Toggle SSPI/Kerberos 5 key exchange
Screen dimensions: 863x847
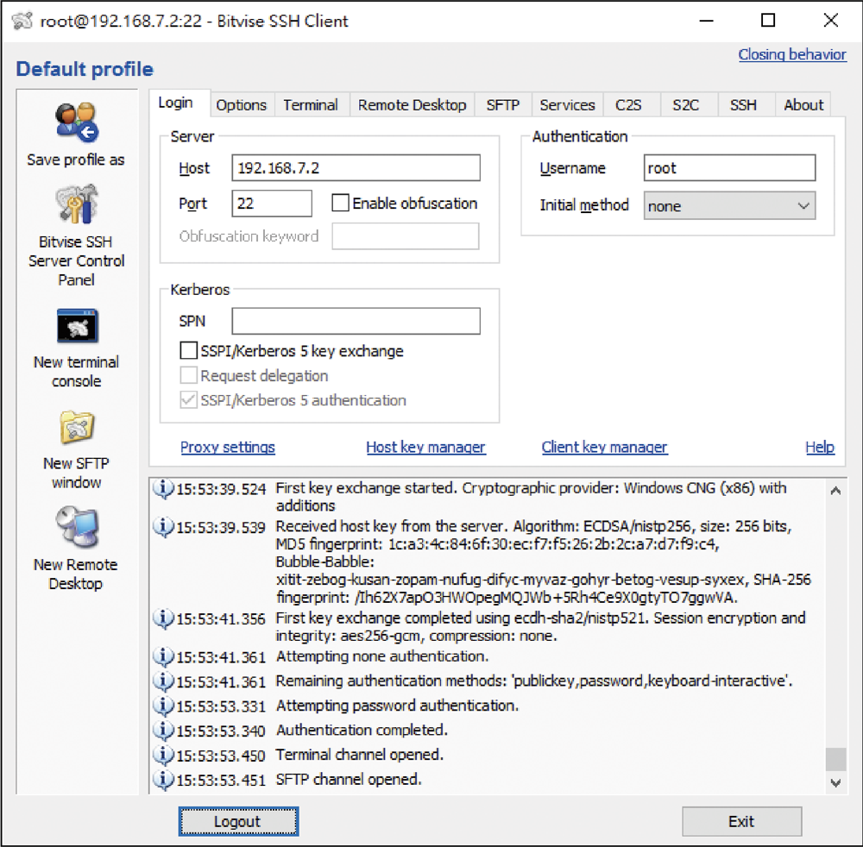pos(189,350)
